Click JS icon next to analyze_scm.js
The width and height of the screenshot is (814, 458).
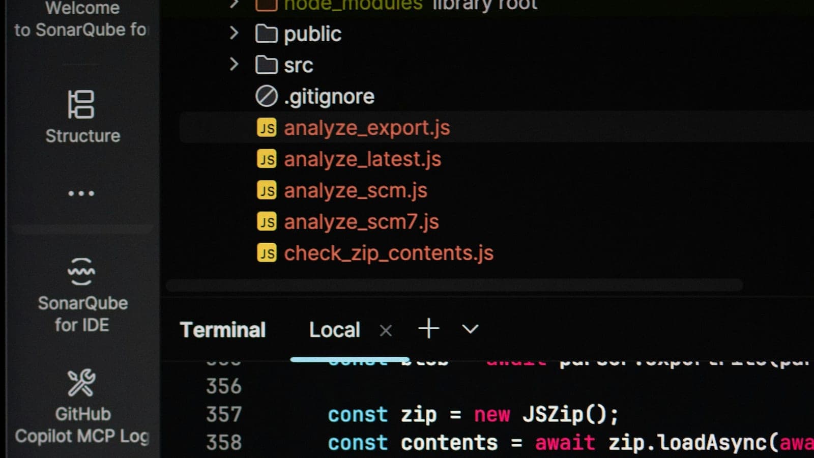[x=267, y=190]
